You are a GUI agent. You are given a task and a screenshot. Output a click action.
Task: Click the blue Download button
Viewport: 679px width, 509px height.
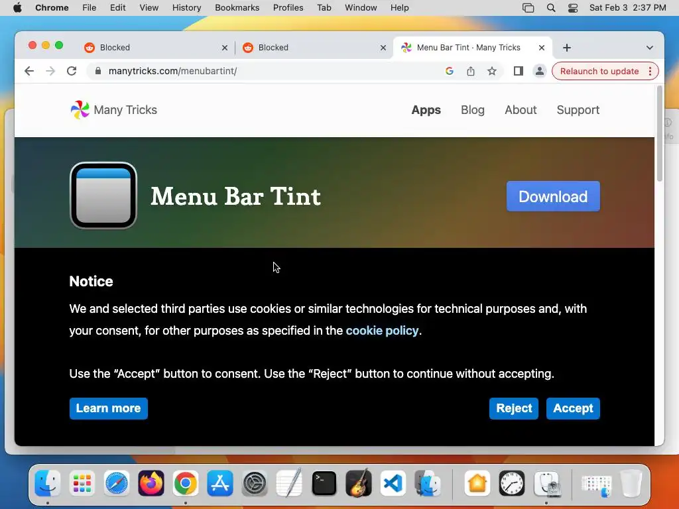click(553, 196)
